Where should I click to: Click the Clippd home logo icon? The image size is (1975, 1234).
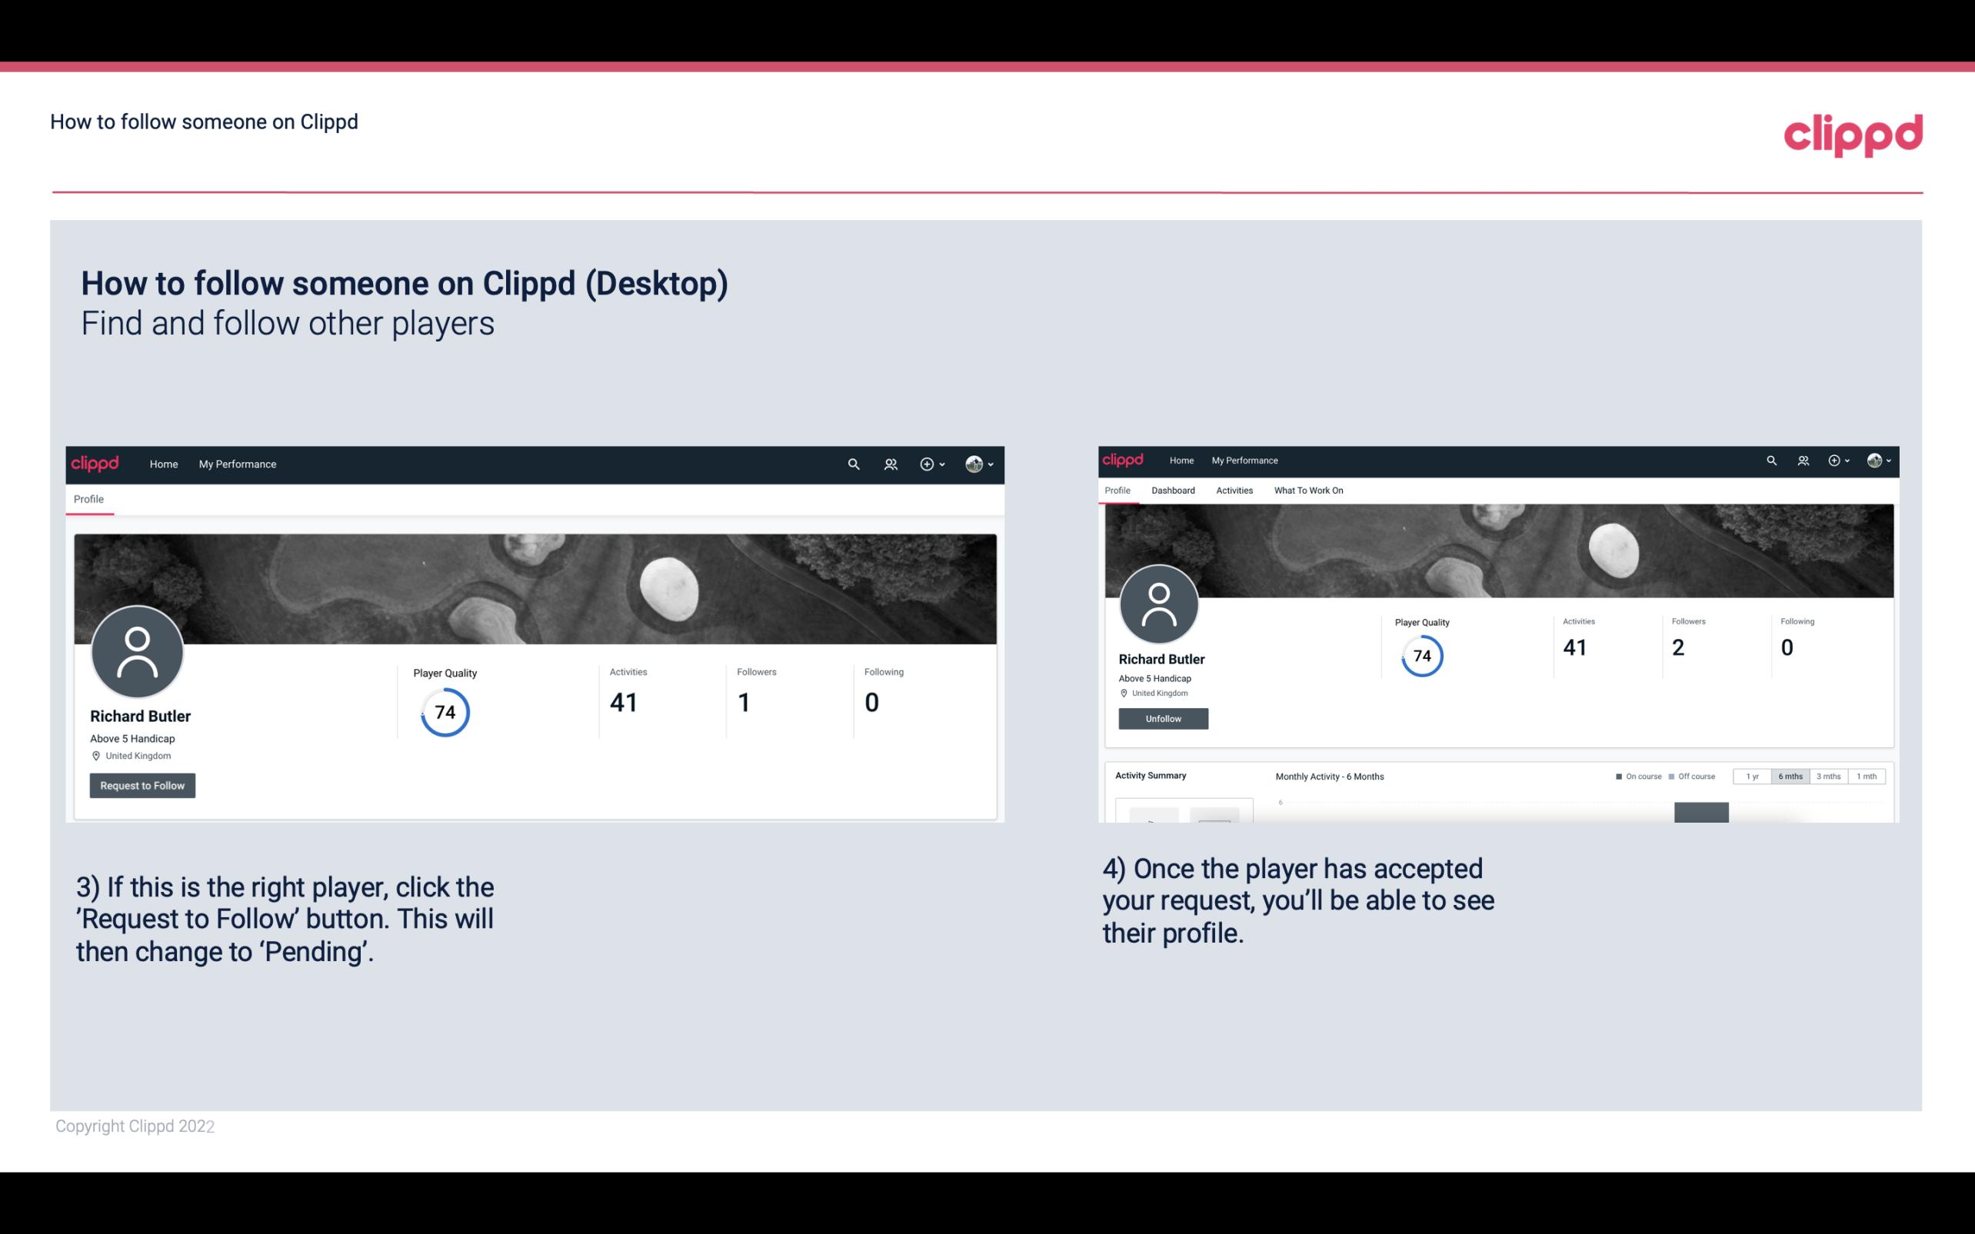click(94, 464)
